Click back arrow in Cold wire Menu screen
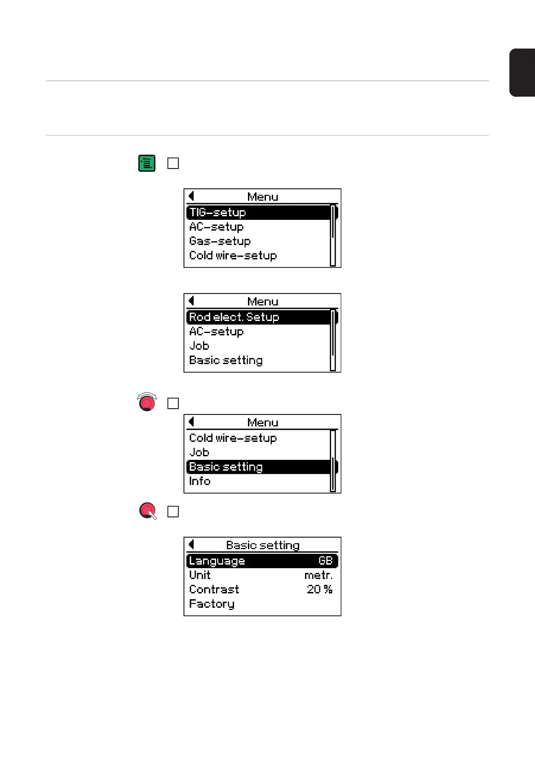This screenshot has width=535, height=757. click(x=191, y=422)
